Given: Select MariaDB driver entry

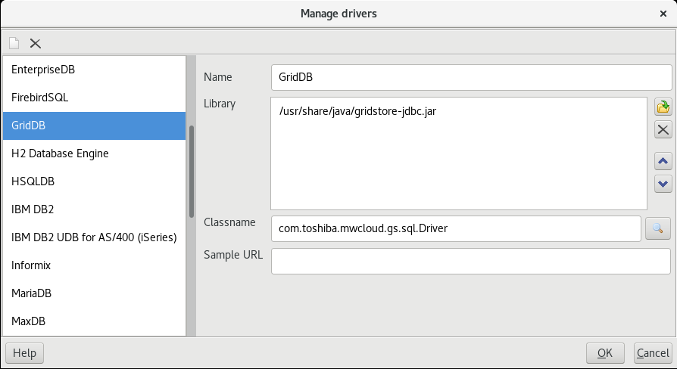Looking at the screenshot, I should (x=32, y=293).
